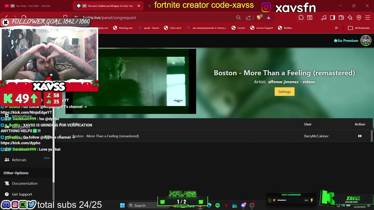The image size is (374, 210).
Task: Open Documentation in the sidebar
Action: pos(25,183)
